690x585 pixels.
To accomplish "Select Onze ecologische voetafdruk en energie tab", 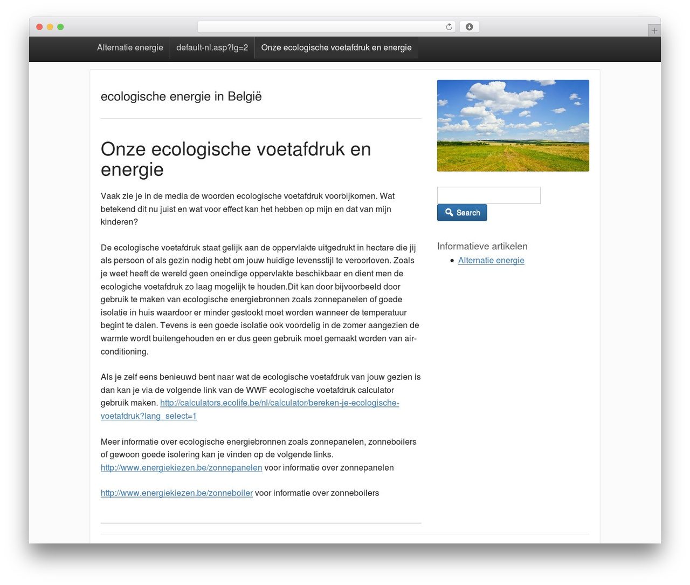I will (x=336, y=47).
